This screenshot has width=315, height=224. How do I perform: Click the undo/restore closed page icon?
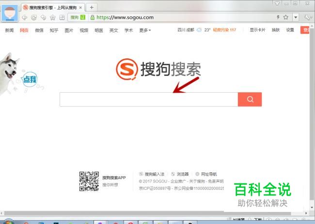43,17
